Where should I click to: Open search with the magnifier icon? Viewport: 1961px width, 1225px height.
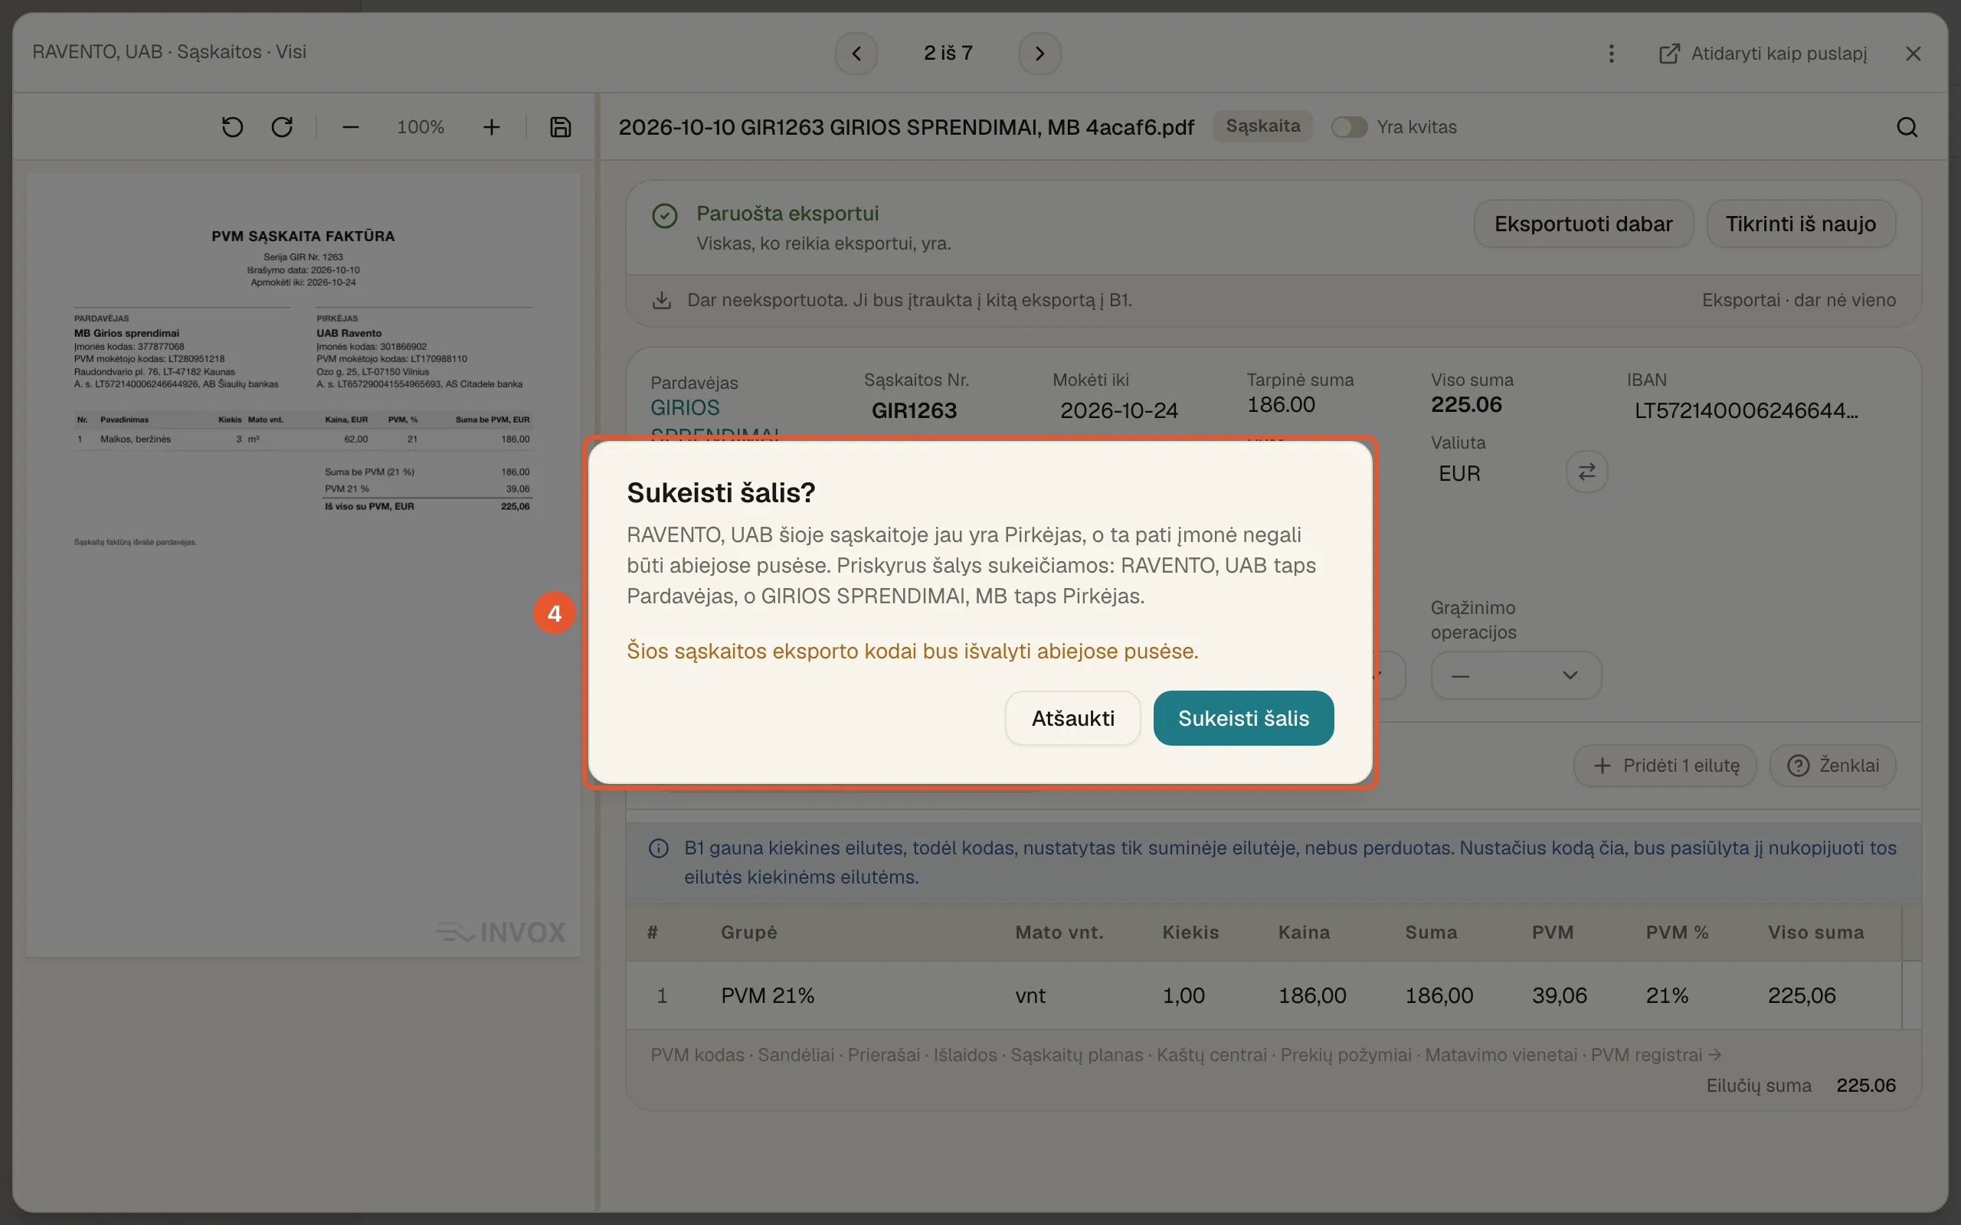tap(1907, 127)
